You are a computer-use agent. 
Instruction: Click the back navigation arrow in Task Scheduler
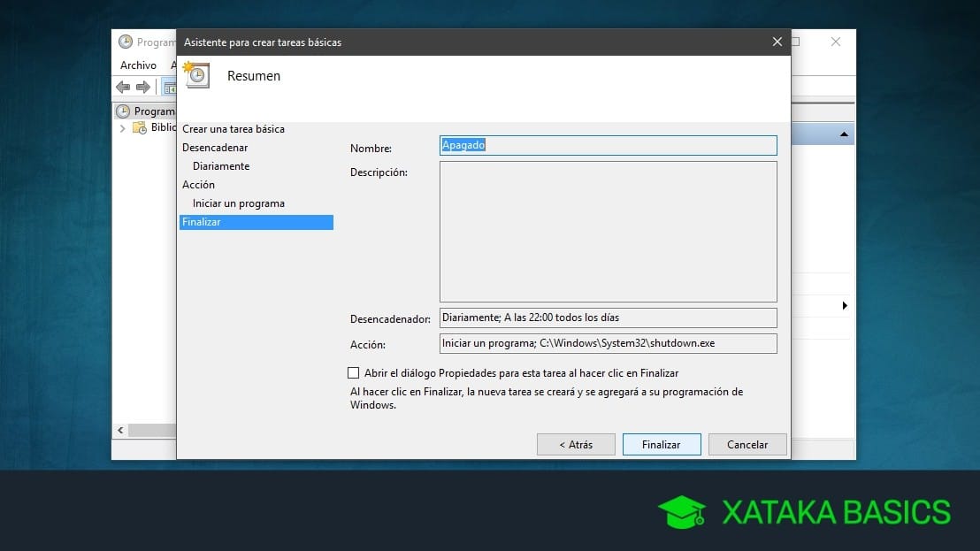[x=122, y=87]
